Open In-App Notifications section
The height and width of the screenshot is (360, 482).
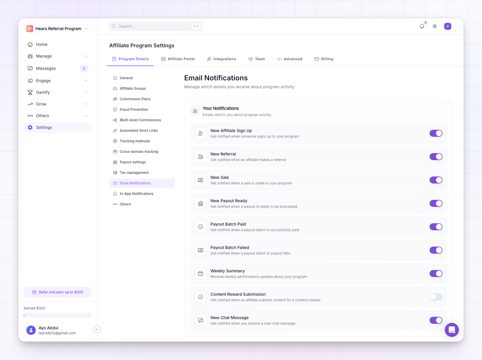[x=142, y=194]
